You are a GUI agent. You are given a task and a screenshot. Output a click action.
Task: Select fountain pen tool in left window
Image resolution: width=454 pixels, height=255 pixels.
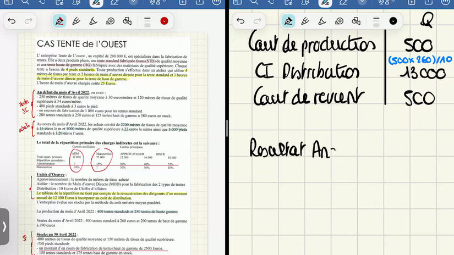59,21
